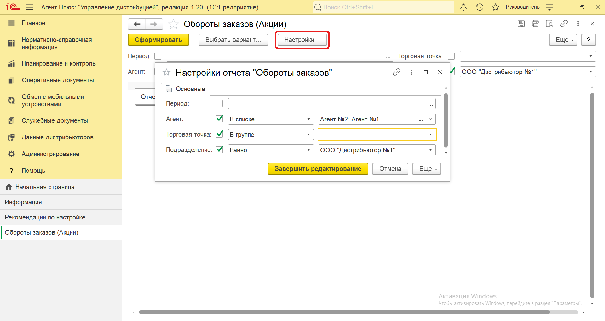The height and width of the screenshot is (321, 605).
Task: Open help with question mark button
Action: point(588,40)
